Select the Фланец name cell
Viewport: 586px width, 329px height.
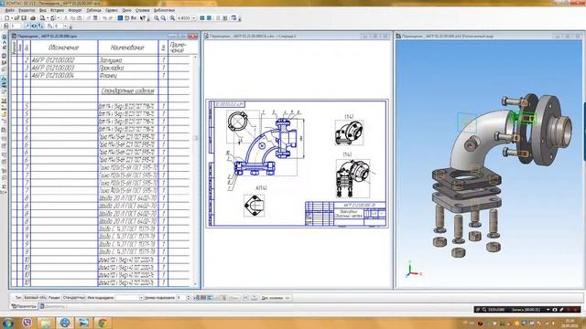click(x=128, y=75)
